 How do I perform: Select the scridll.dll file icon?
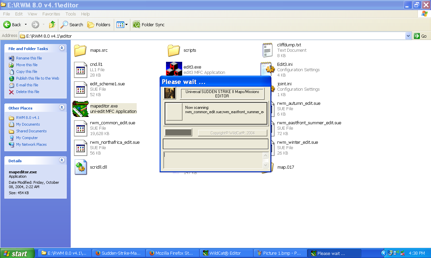point(80,167)
